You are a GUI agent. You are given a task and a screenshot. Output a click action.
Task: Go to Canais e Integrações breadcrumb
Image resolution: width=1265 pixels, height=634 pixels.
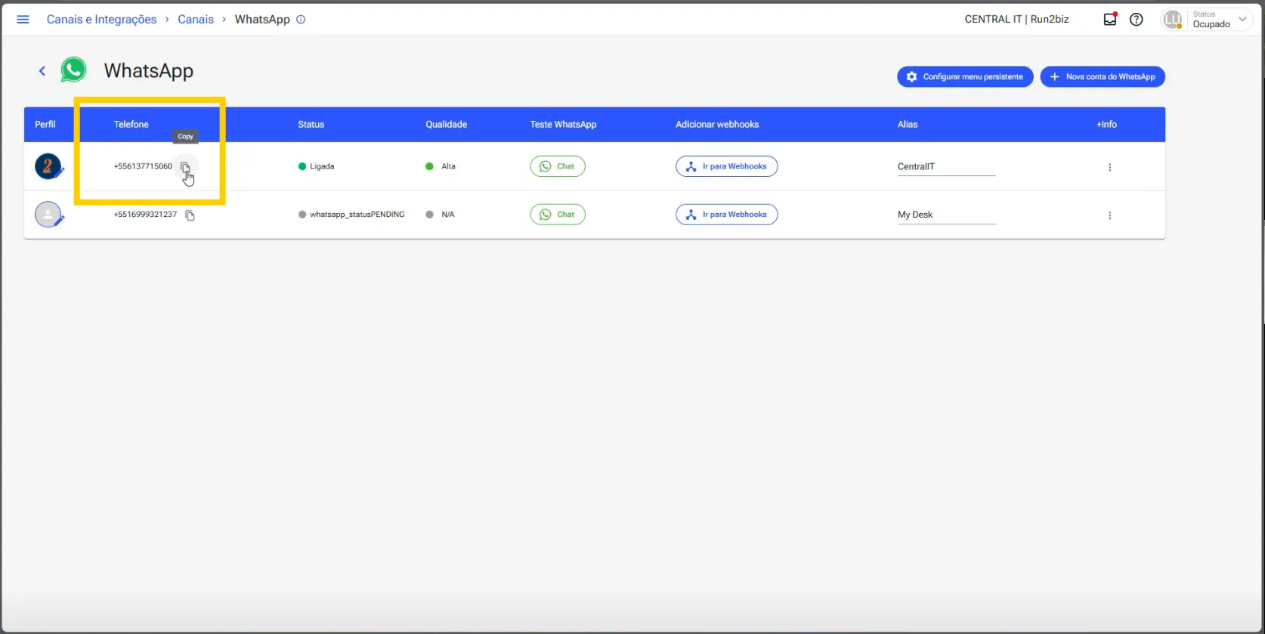pyautogui.click(x=101, y=20)
